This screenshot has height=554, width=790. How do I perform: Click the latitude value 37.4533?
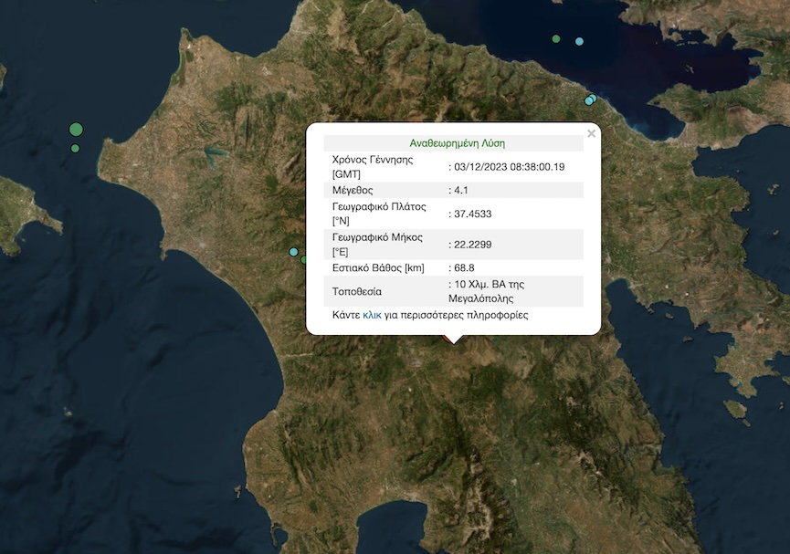coord(472,214)
